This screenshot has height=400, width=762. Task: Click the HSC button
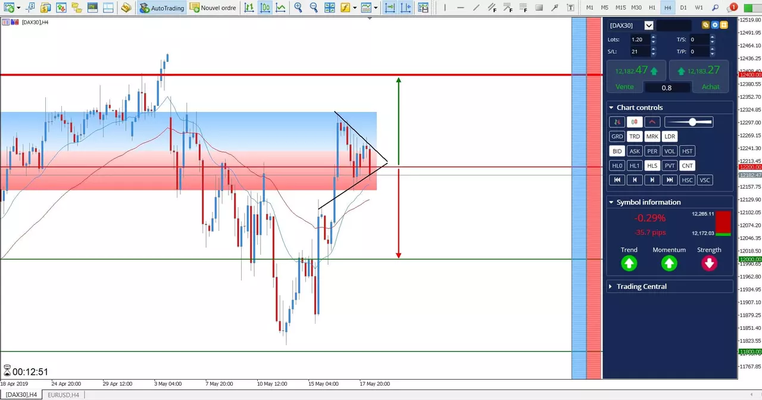pyautogui.click(x=688, y=180)
